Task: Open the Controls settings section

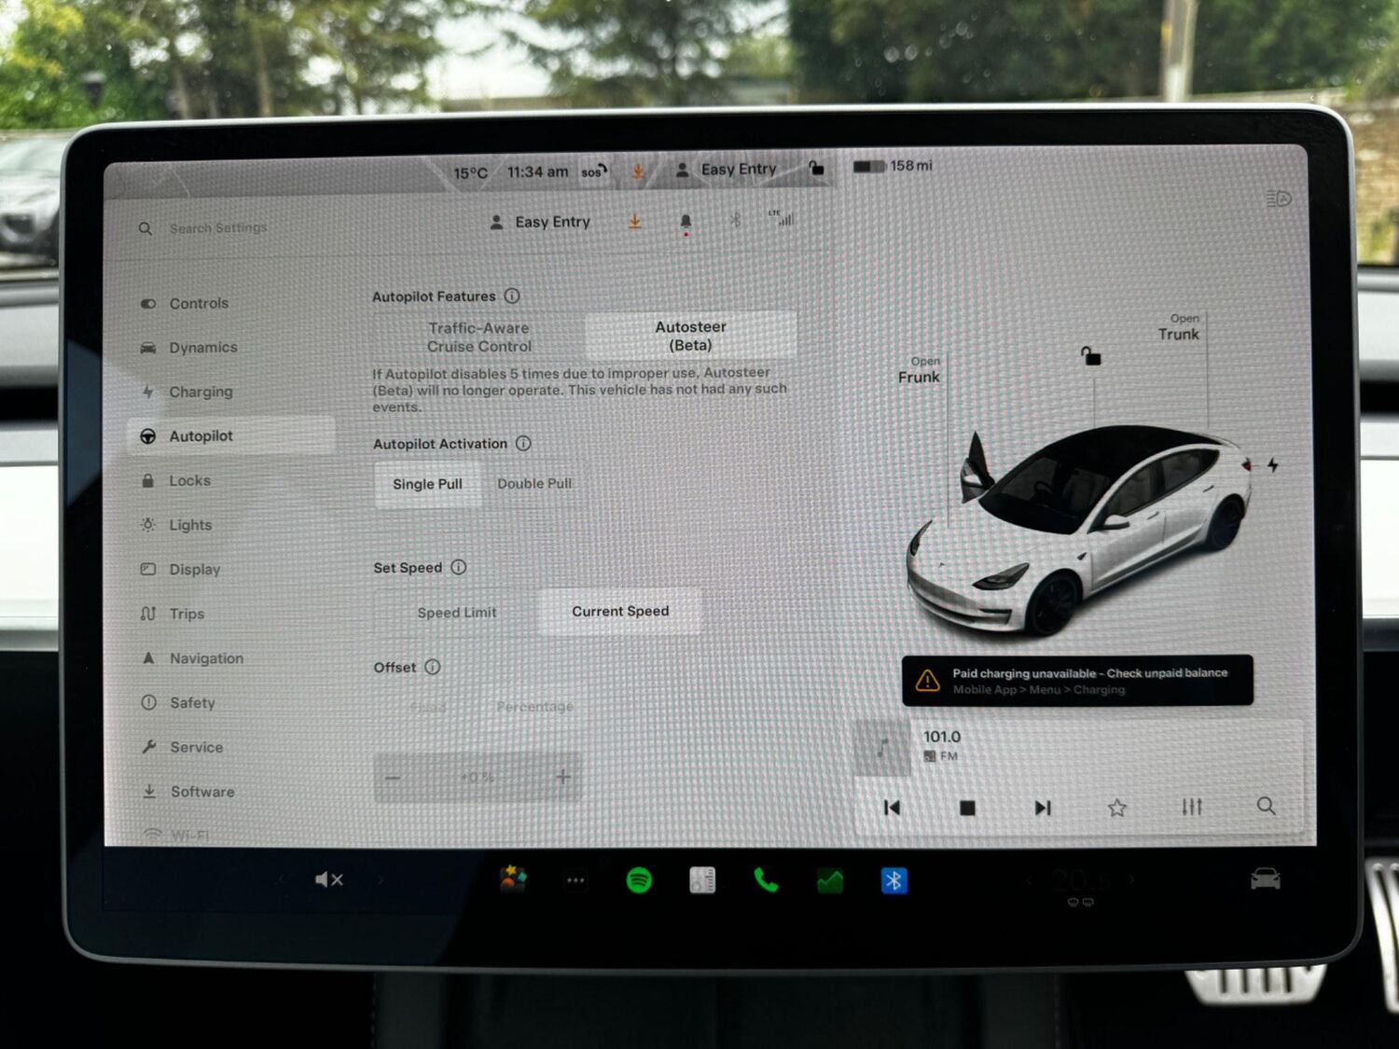Action: (199, 303)
